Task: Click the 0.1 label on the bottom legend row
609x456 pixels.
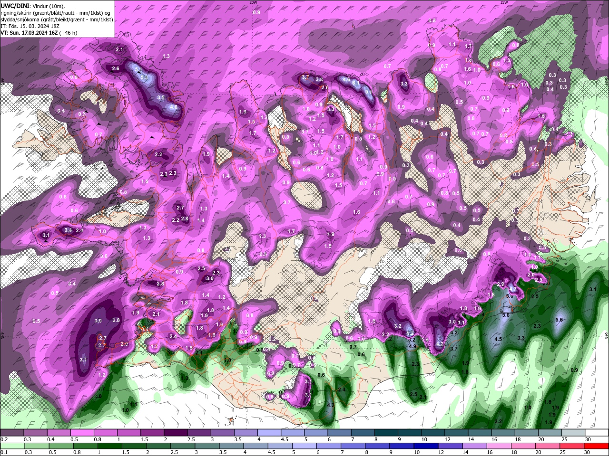Action: click(4, 453)
